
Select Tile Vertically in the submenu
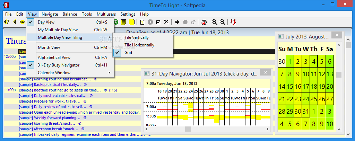pyautogui.click(x=142, y=37)
